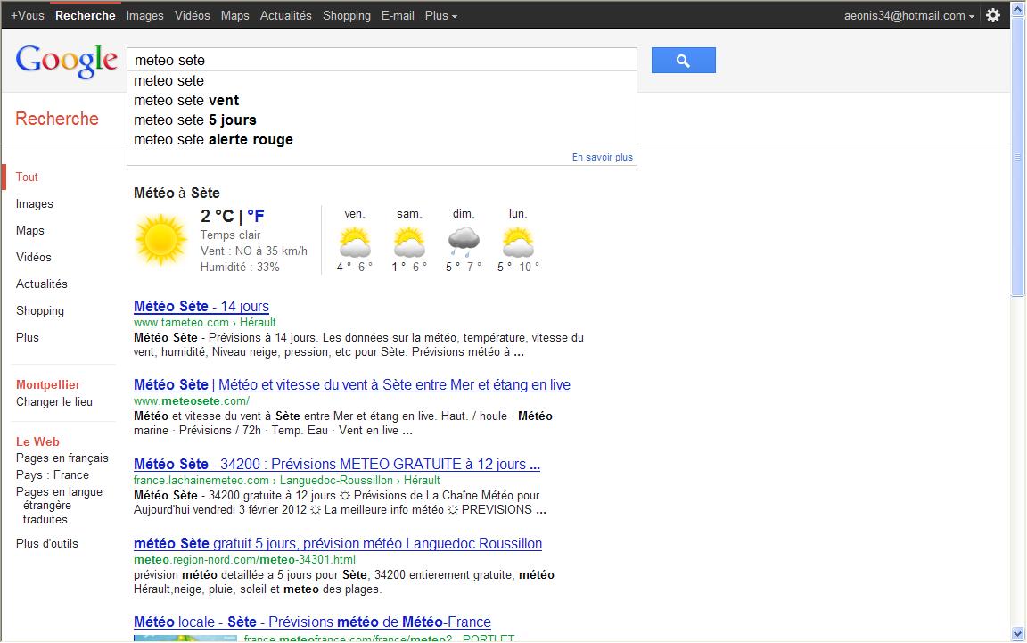This screenshot has height=643, width=1027.
Task: Choose suggestion 'meteo sete vent'
Action: point(382,100)
